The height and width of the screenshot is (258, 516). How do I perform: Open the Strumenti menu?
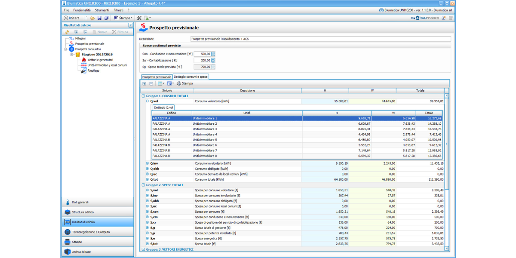click(x=102, y=10)
